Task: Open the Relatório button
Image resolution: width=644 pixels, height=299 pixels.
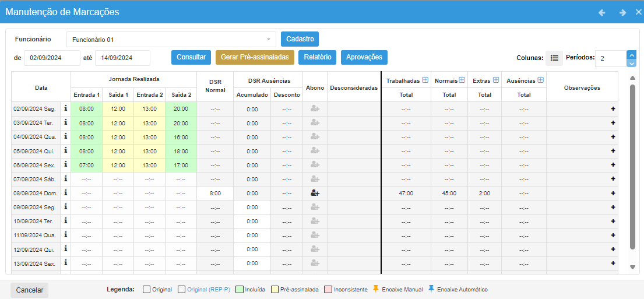Action: 318,57
